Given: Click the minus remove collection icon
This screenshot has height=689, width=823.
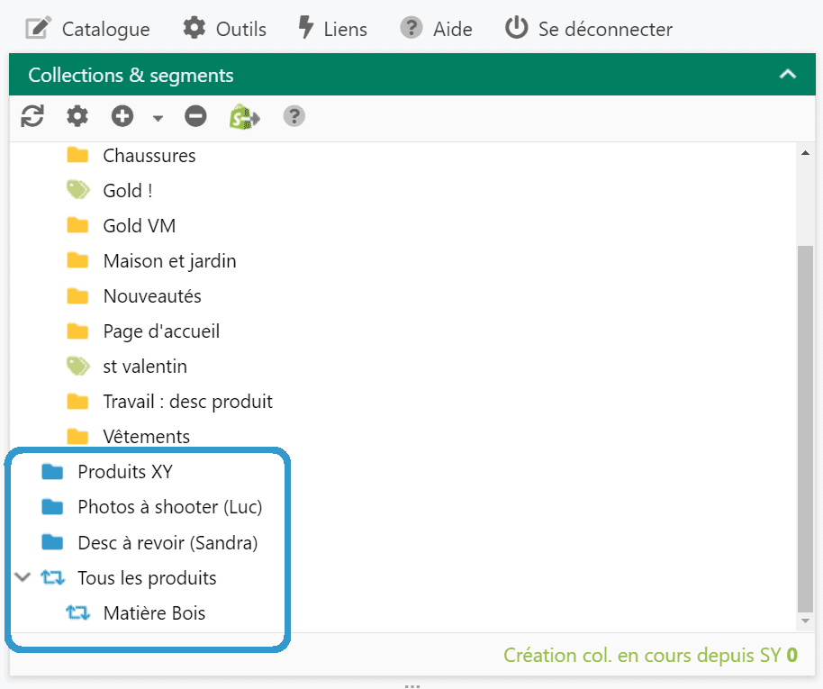Looking at the screenshot, I should (195, 116).
